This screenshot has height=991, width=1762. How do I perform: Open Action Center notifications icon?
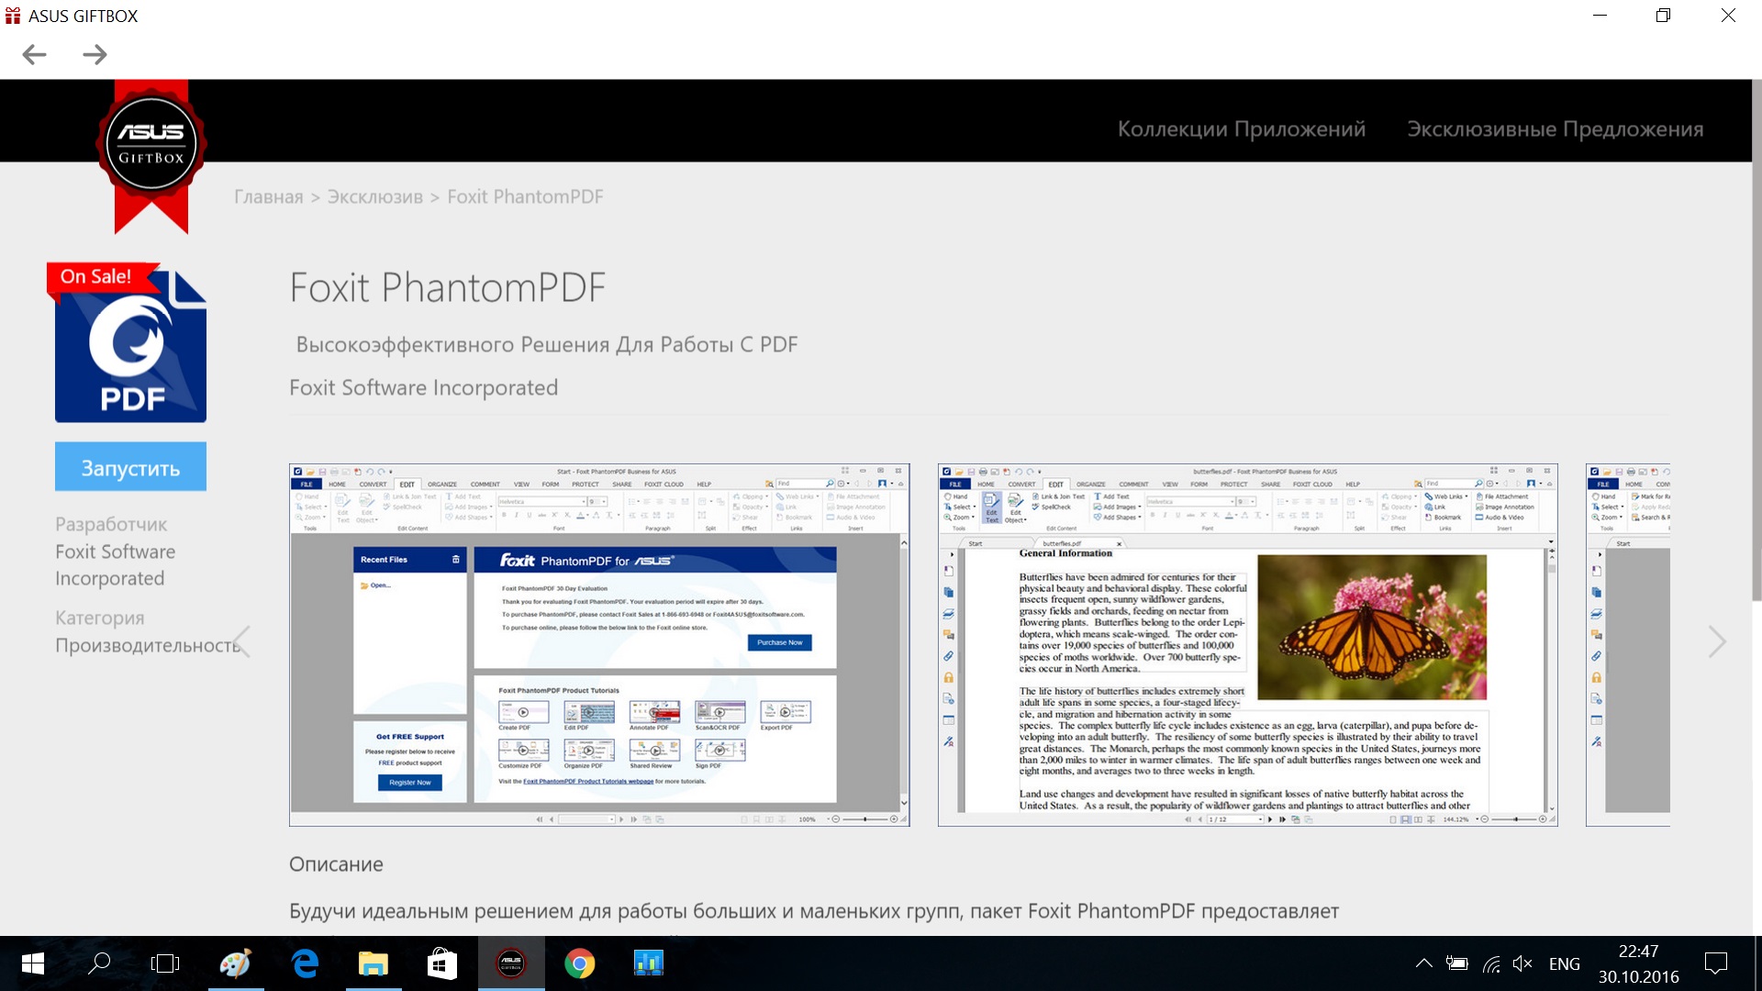(x=1716, y=963)
